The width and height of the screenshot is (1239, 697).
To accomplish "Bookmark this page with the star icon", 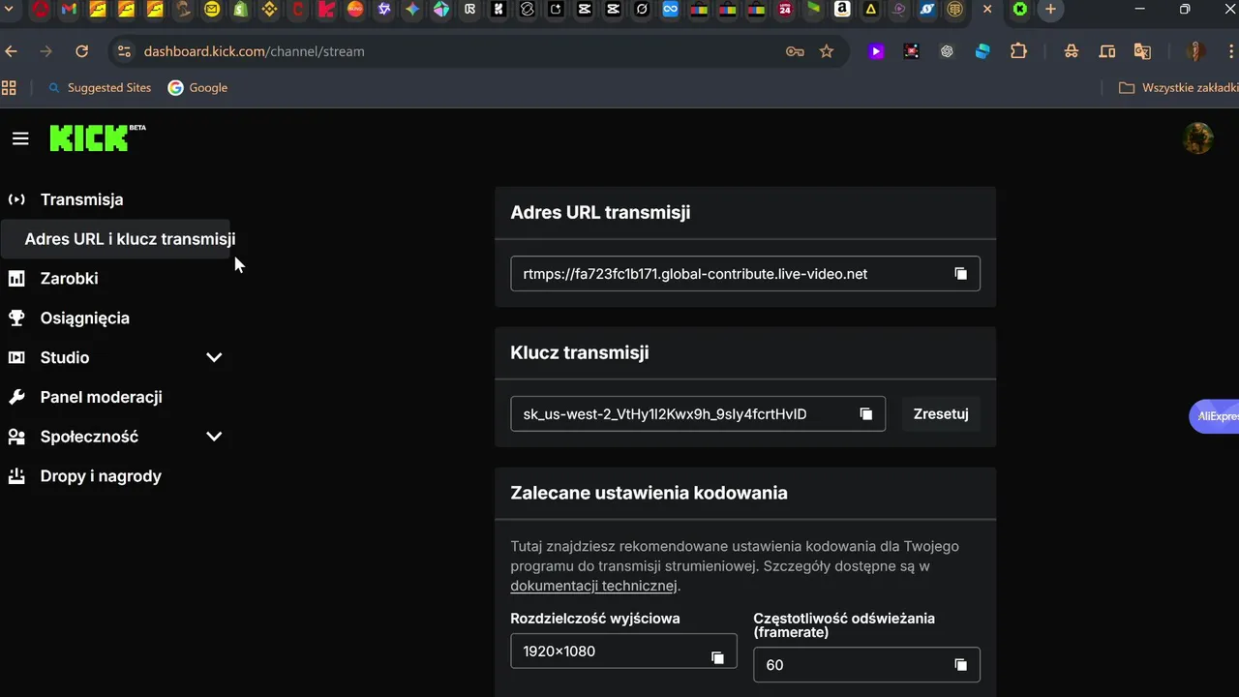I will [827, 51].
